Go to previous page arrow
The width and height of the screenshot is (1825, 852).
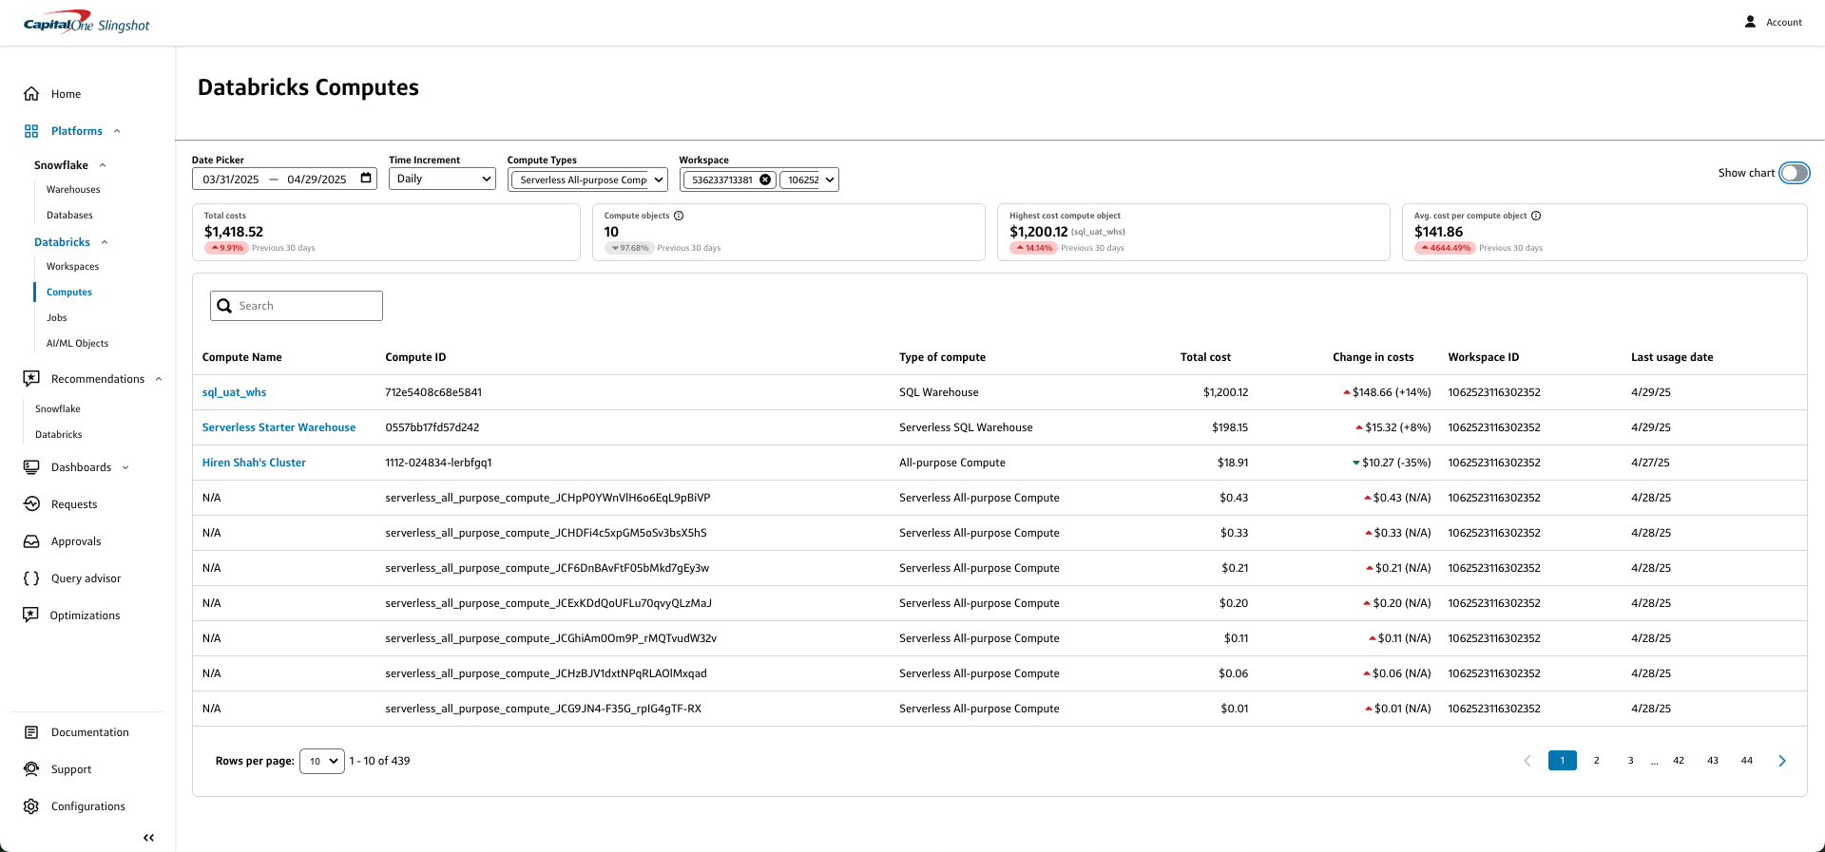[x=1527, y=761]
